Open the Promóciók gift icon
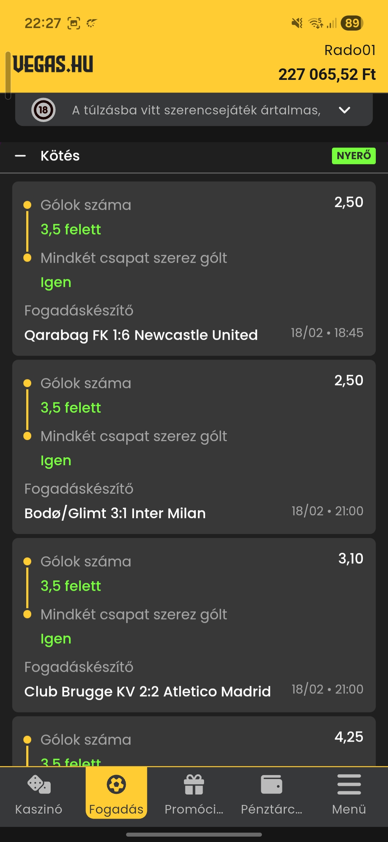This screenshot has width=388, height=842. click(x=194, y=784)
